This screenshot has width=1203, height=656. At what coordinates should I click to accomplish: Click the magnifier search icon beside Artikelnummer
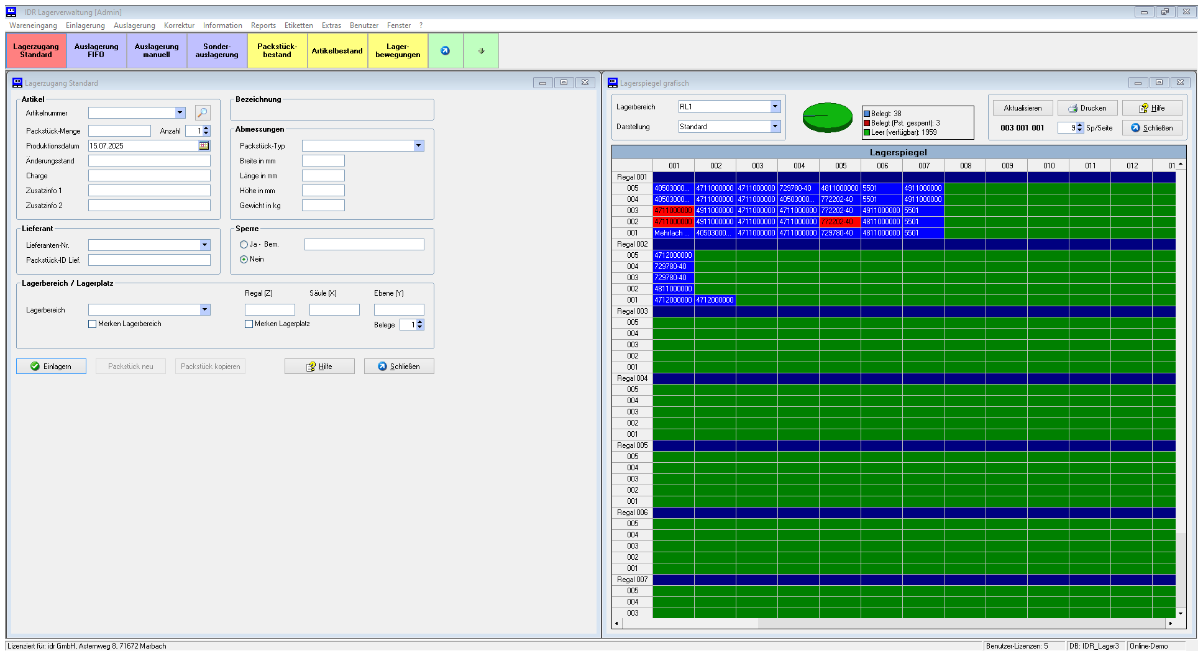pyautogui.click(x=203, y=112)
